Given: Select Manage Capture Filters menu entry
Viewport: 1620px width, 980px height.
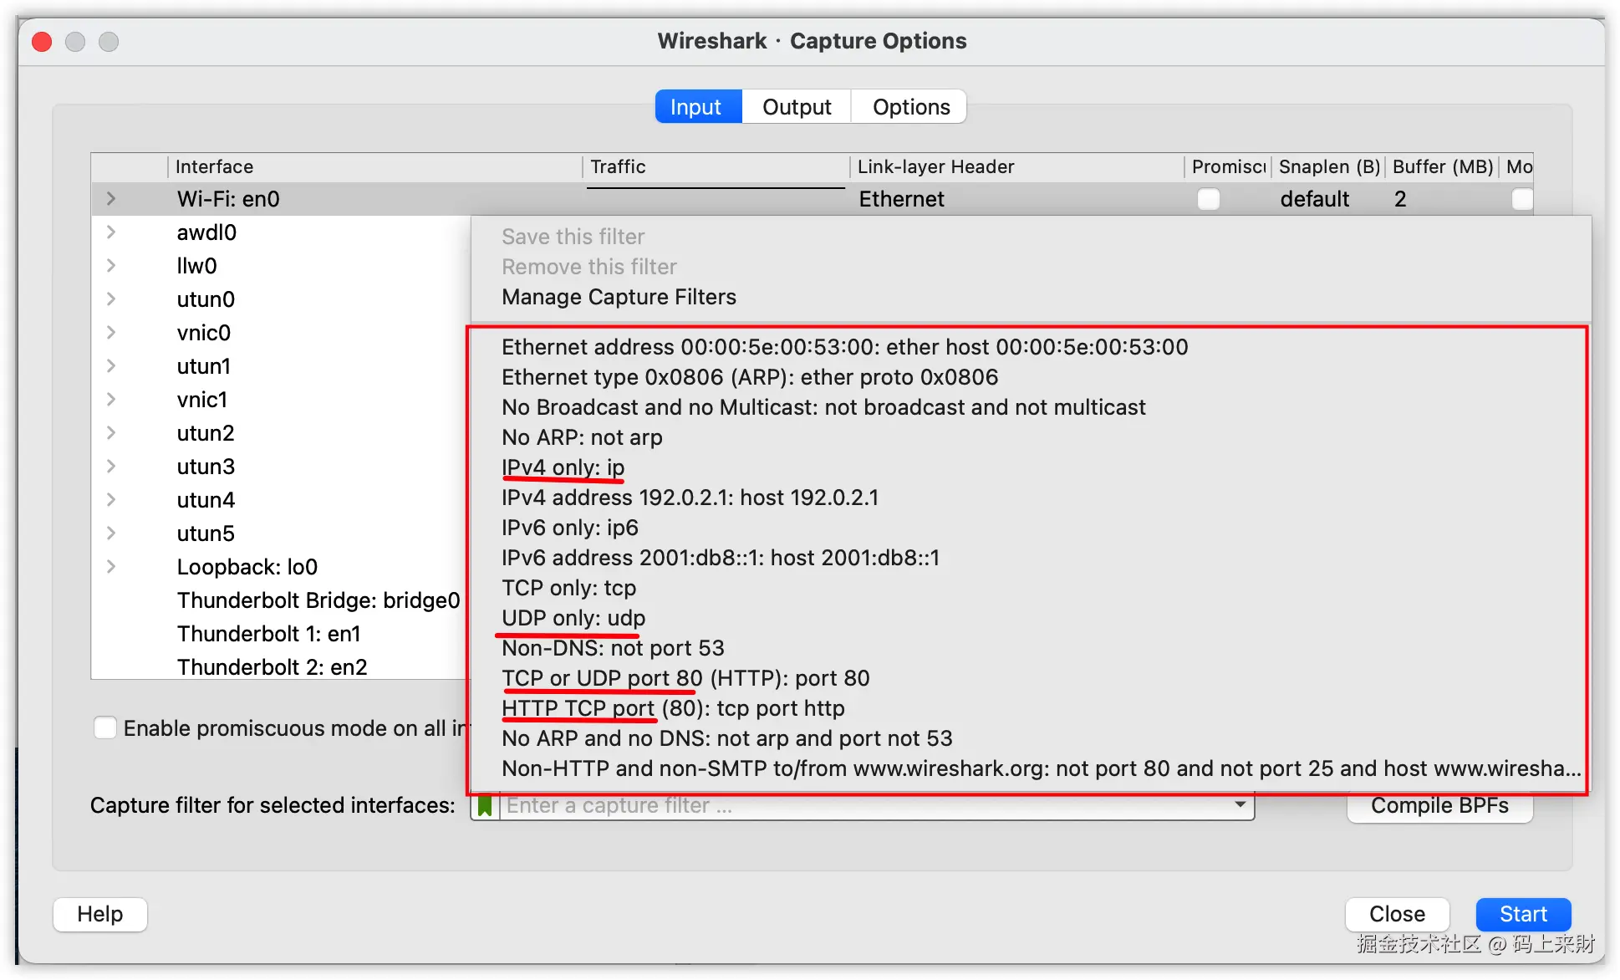Looking at the screenshot, I should [x=619, y=297].
